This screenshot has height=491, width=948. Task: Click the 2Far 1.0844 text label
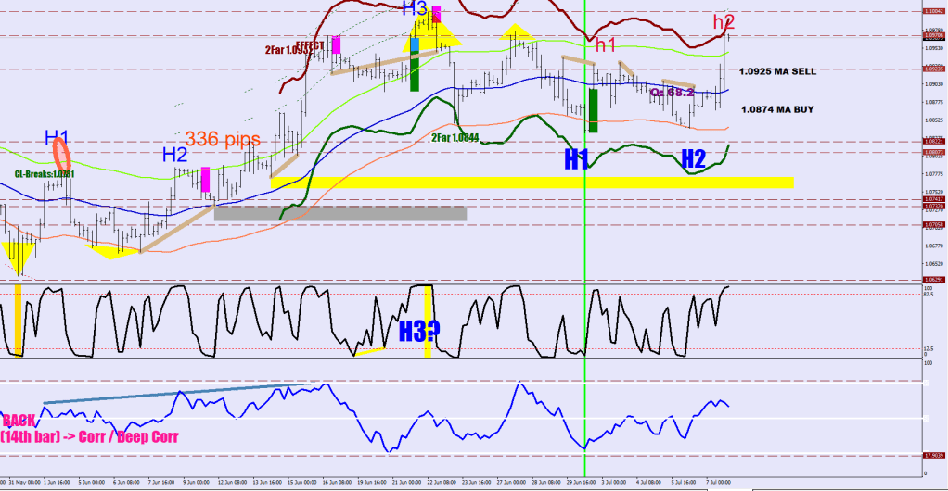click(x=454, y=137)
